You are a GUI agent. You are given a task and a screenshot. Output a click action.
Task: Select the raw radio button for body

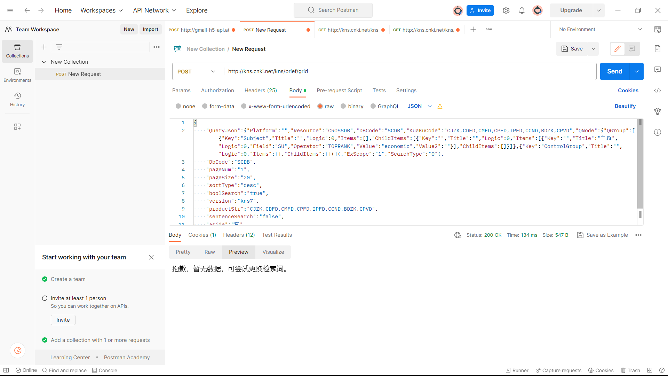[320, 106]
